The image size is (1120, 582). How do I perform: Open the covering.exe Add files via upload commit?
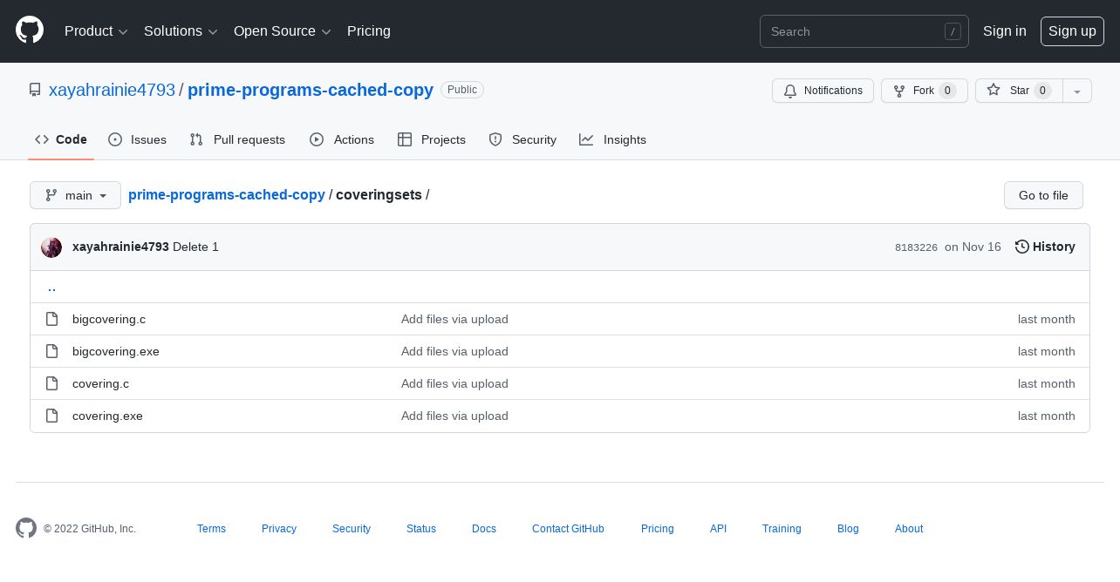[x=454, y=416]
